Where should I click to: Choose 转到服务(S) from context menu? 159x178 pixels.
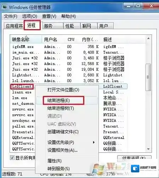(x=67, y=168)
